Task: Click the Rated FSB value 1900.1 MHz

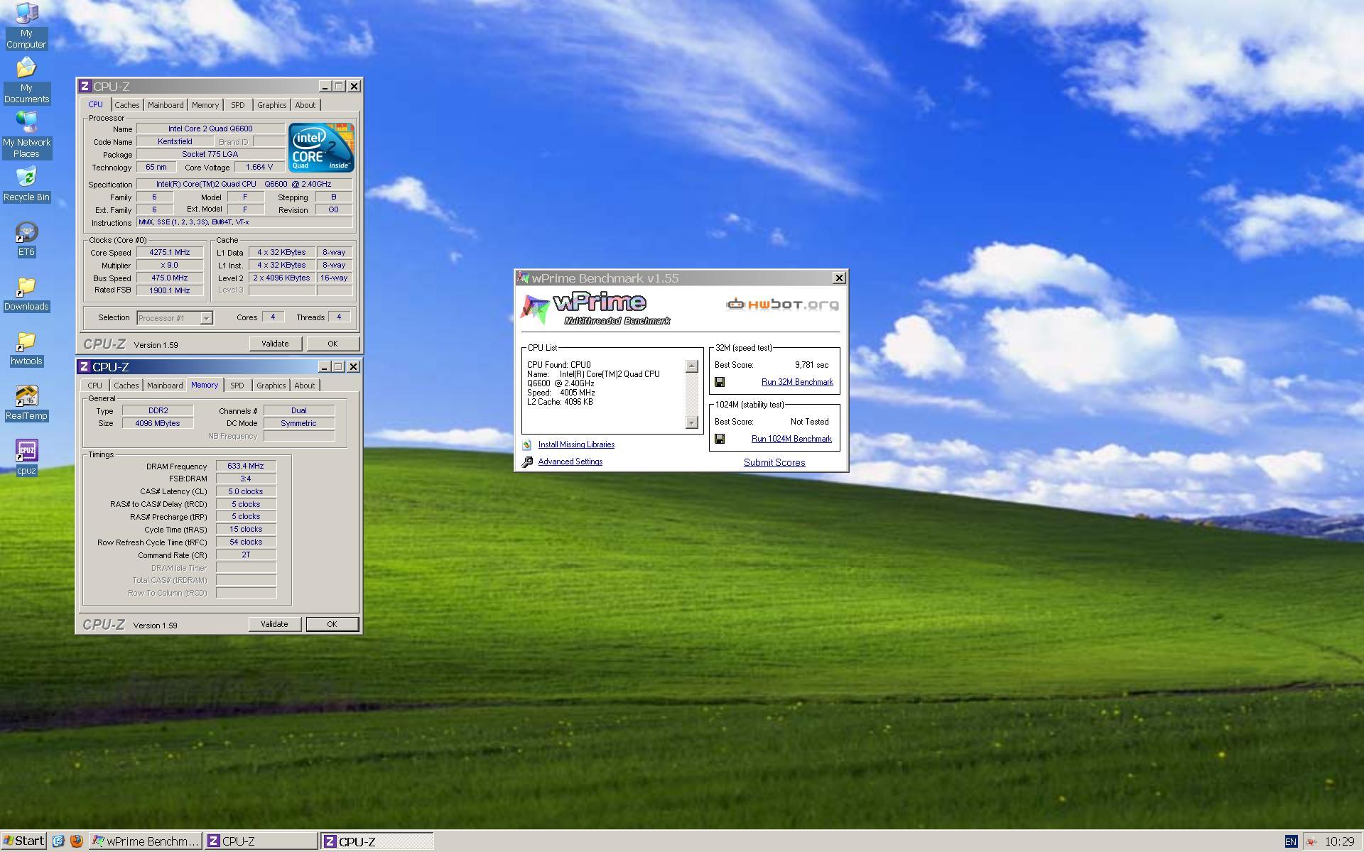Action: (169, 290)
